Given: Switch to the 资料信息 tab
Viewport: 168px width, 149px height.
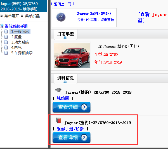Looking at the screenshot, I should [x=65, y=79].
